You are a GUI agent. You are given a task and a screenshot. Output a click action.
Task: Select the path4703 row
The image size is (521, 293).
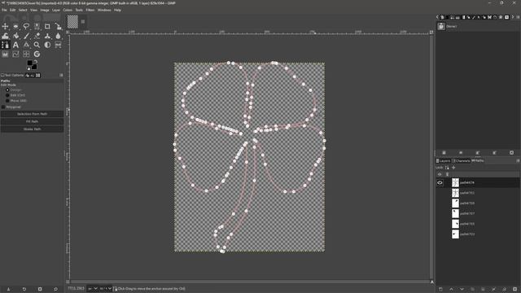[x=478, y=234]
